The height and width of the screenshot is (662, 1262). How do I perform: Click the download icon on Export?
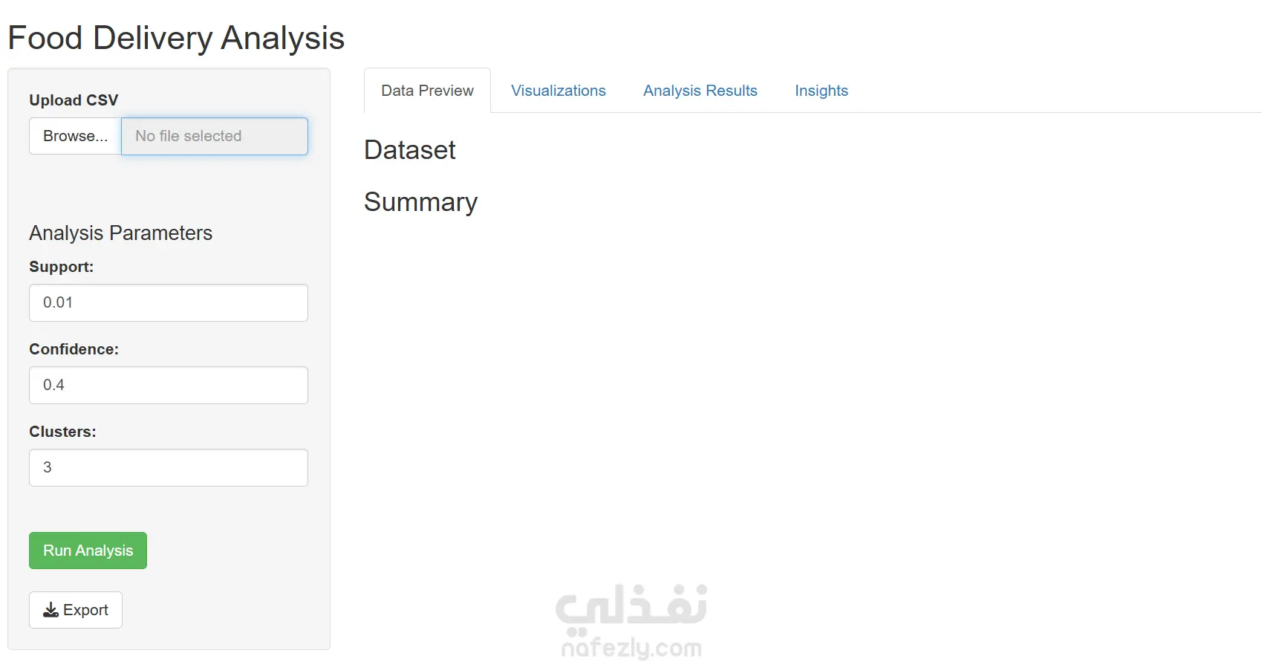point(51,611)
